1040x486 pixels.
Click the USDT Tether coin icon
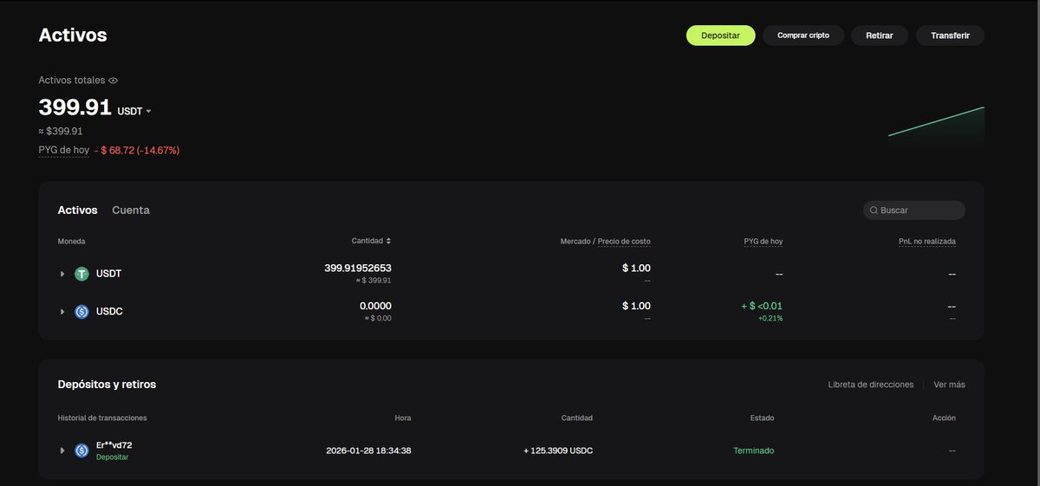(x=82, y=274)
